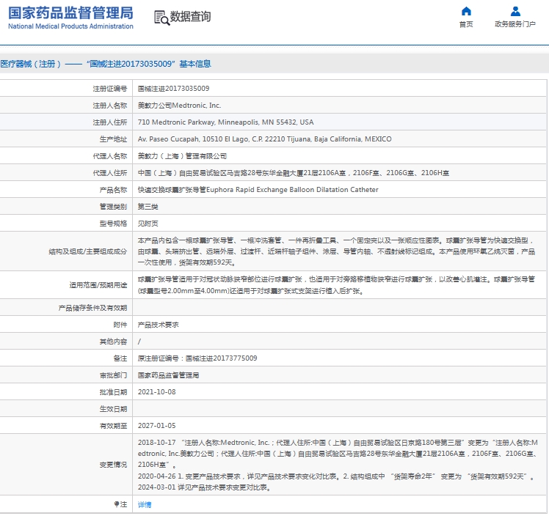This screenshot has width=549, height=516.
Task: Select 710 Medtronic Parkway address
Action: click(x=225, y=122)
